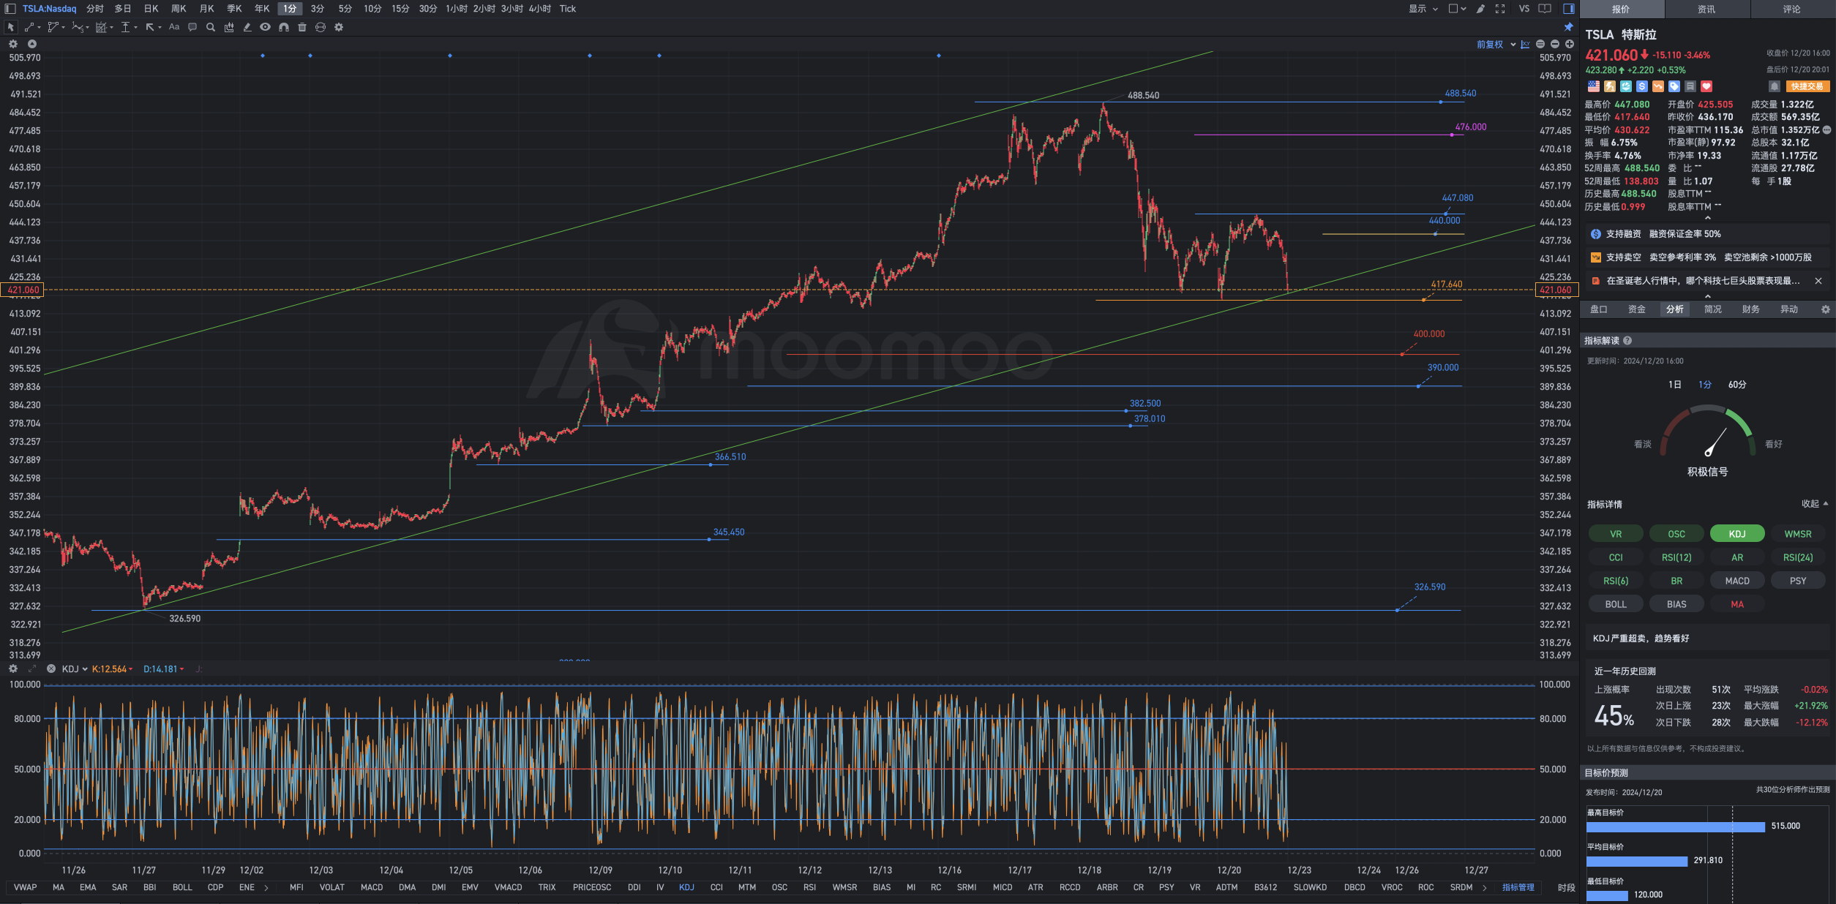Open the book tutorial icon

[1545, 9]
